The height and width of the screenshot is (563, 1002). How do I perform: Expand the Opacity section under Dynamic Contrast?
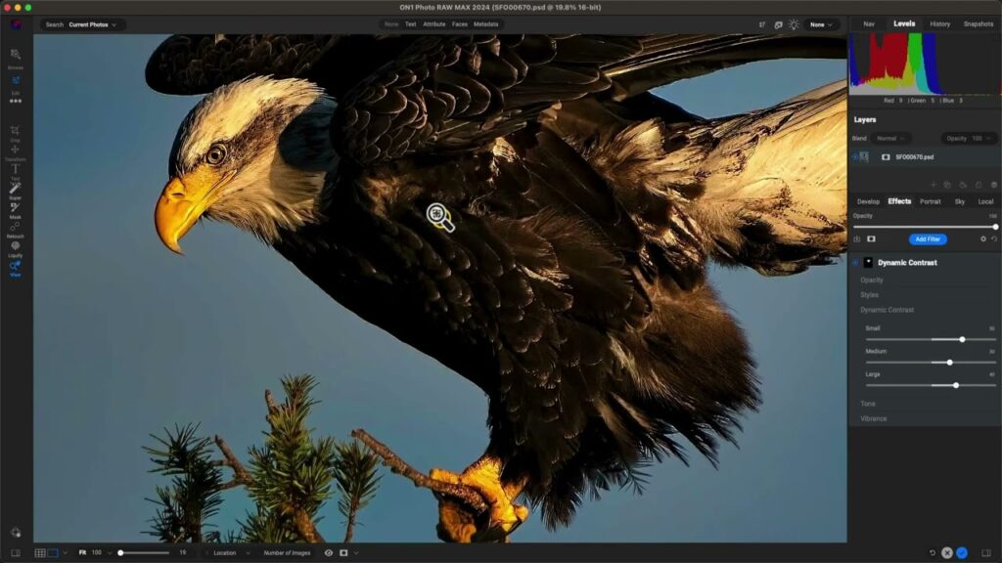point(871,280)
